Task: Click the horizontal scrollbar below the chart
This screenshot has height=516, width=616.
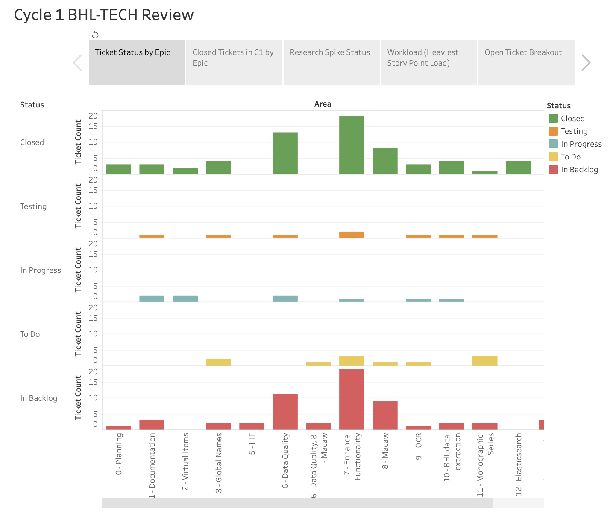Action: [x=297, y=503]
